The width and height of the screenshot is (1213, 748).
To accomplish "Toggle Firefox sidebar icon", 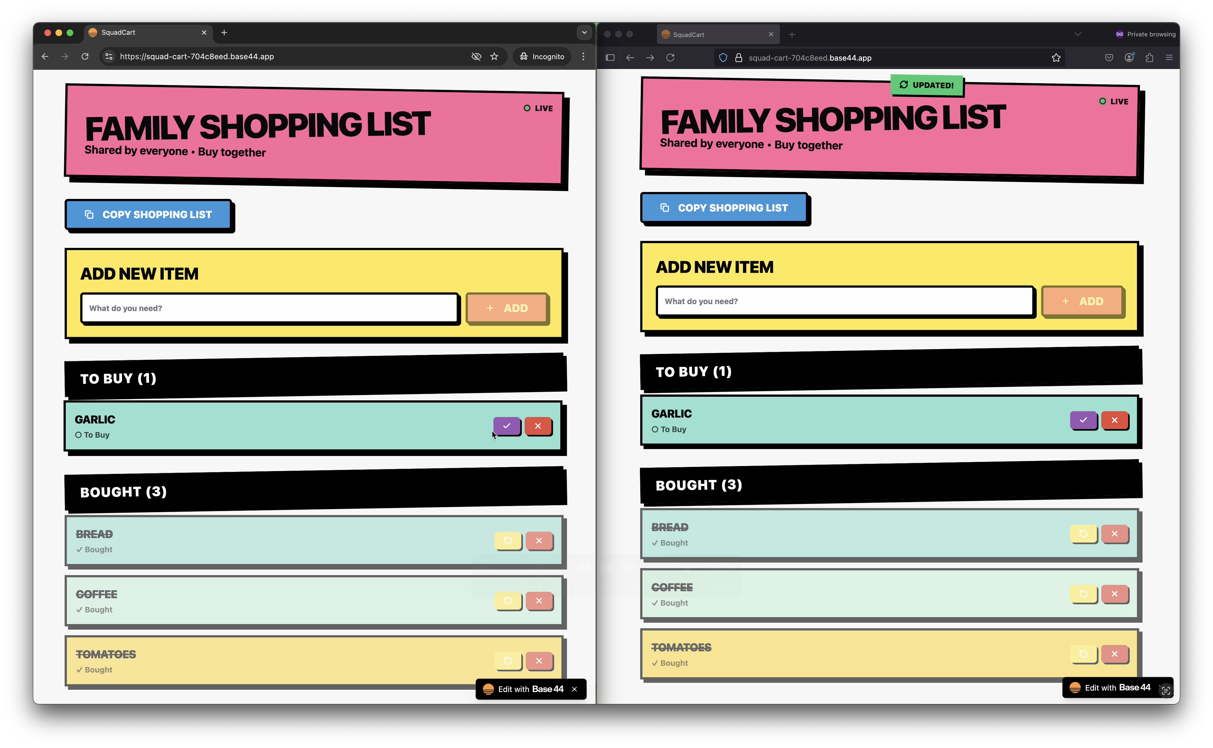I will [610, 58].
